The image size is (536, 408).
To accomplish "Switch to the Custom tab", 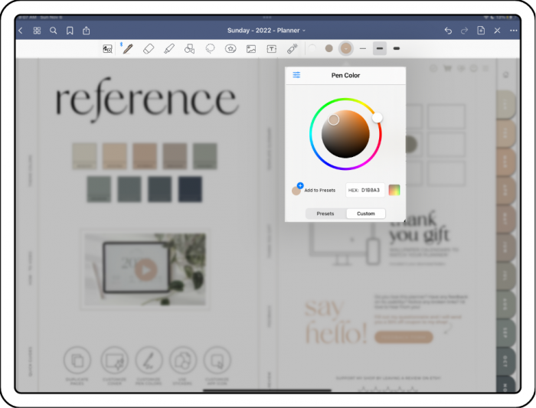I will click(366, 214).
